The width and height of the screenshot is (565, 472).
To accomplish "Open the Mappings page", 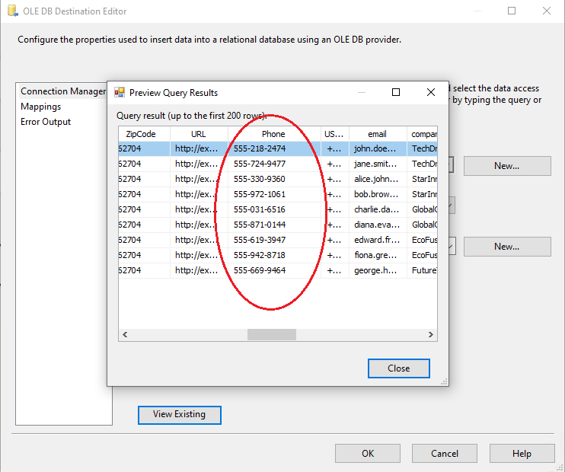I will tap(41, 107).
